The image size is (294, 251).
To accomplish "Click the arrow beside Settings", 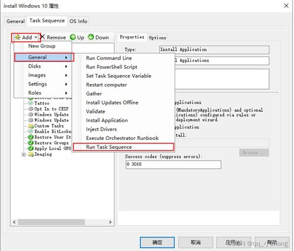I will (66, 84).
